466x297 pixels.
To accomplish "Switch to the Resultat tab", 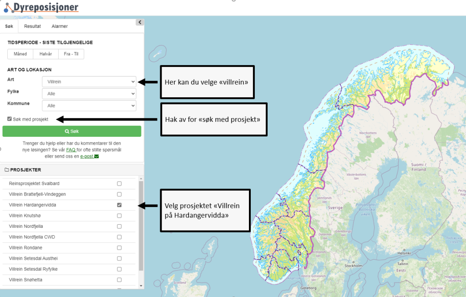I will pyautogui.click(x=32, y=26).
